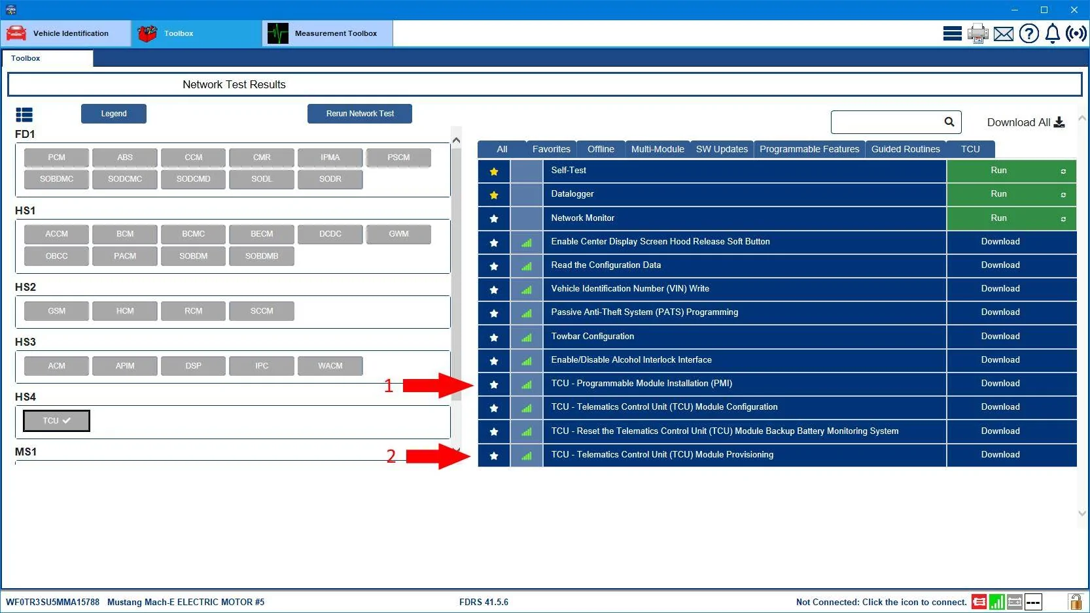Show the SW Updates tab
Image resolution: width=1090 pixels, height=613 pixels.
[x=722, y=149]
